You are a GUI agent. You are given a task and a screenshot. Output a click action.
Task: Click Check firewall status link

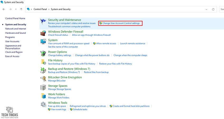pyautogui.click(x=58, y=35)
